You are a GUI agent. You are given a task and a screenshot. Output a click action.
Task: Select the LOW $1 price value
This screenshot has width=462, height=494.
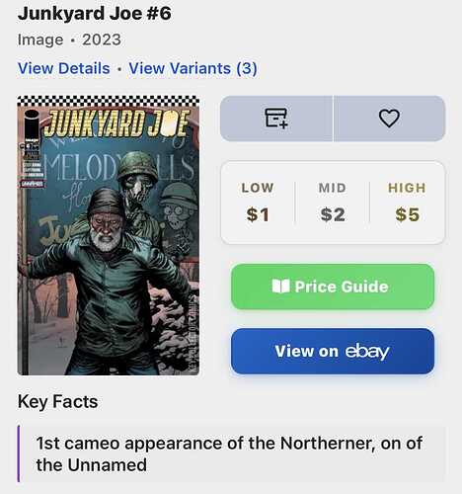point(258,214)
